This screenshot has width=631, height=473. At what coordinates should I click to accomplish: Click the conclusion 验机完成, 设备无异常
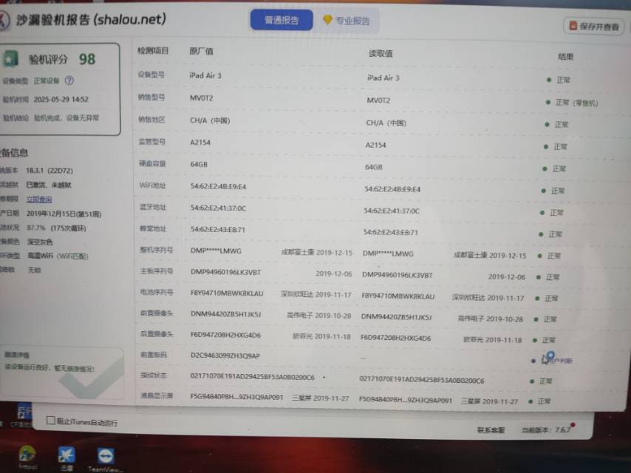click(x=66, y=118)
